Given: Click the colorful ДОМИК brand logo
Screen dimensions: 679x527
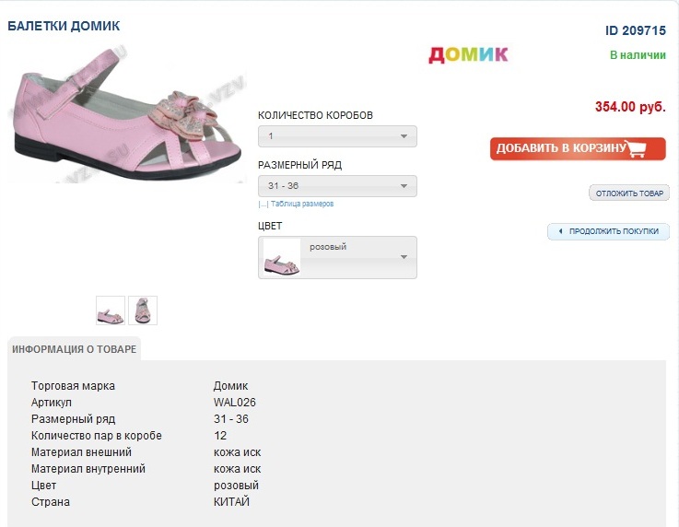Looking at the screenshot, I should pyautogui.click(x=468, y=54).
